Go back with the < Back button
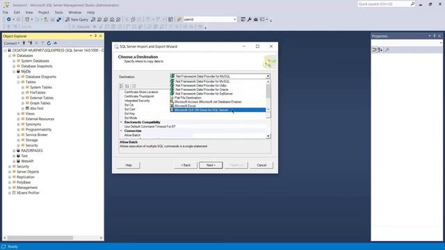The image size is (445, 250). click(x=186, y=165)
